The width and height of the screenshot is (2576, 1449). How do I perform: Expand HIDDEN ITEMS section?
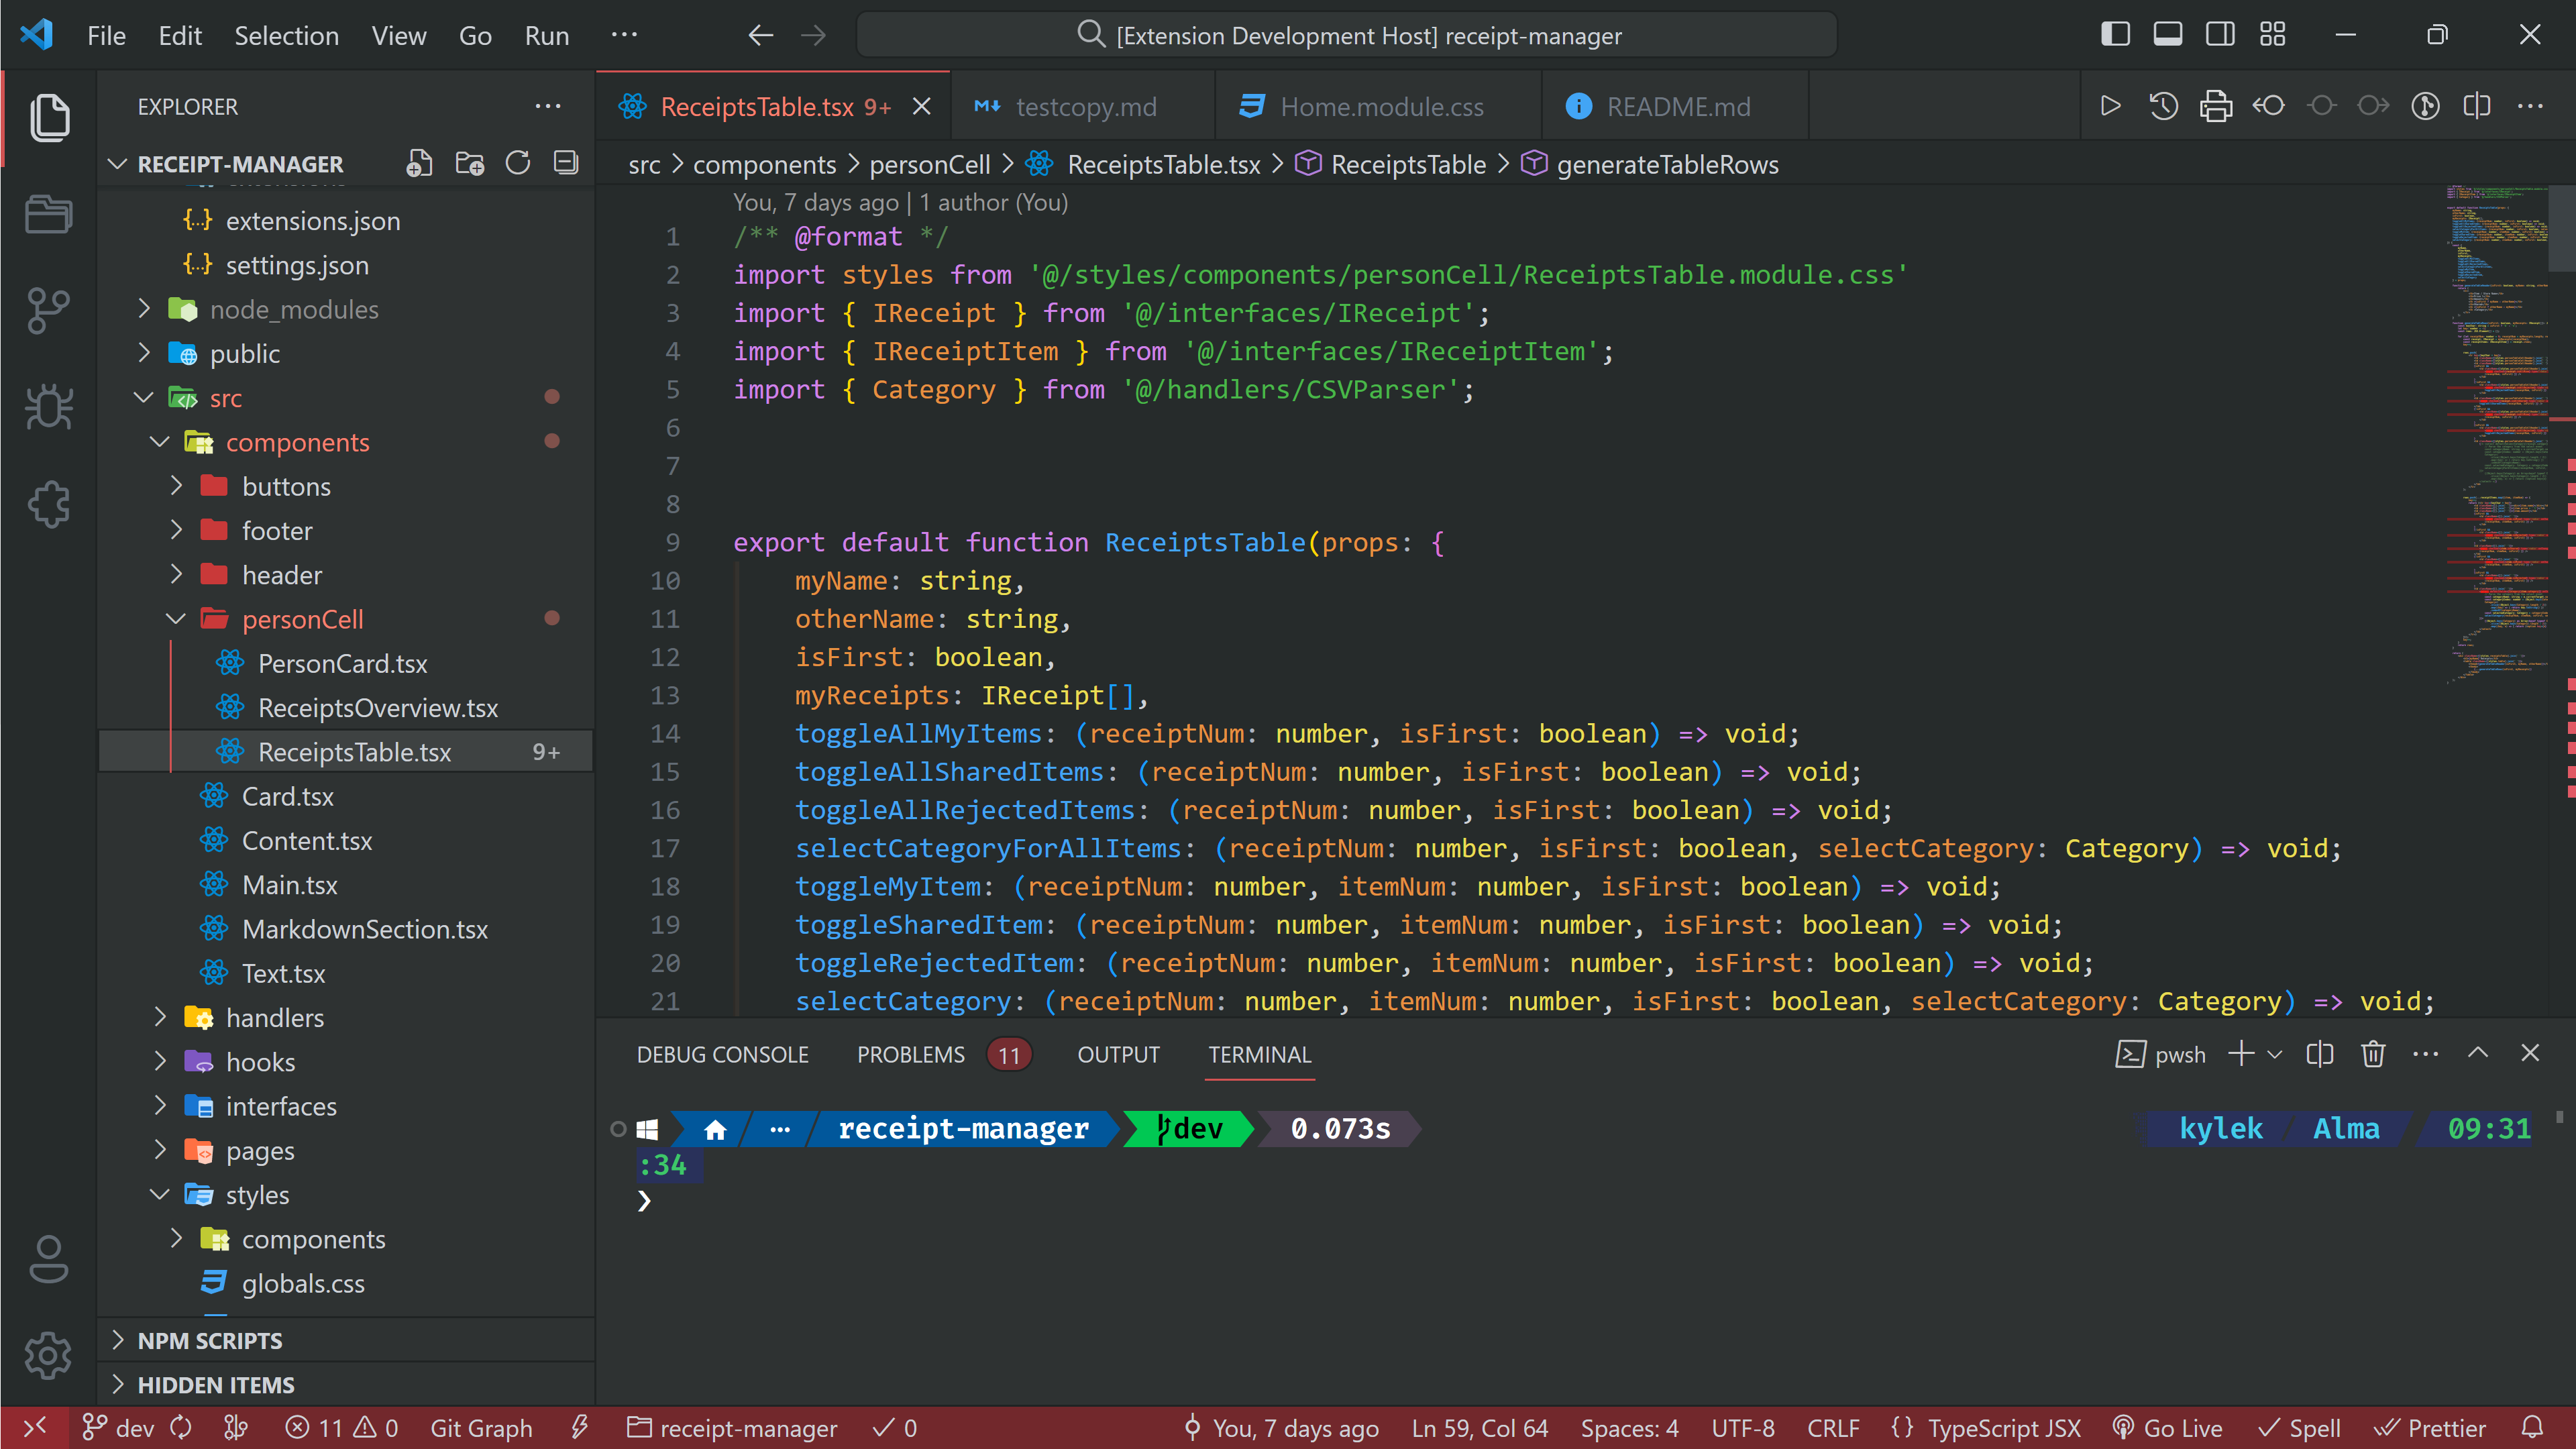click(x=117, y=1384)
